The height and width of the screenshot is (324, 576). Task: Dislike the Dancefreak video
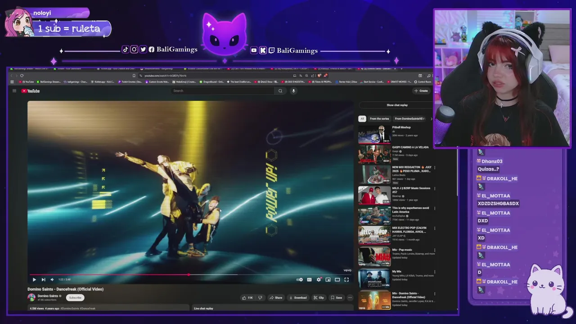pyautogui.click(x=260, y=297)
